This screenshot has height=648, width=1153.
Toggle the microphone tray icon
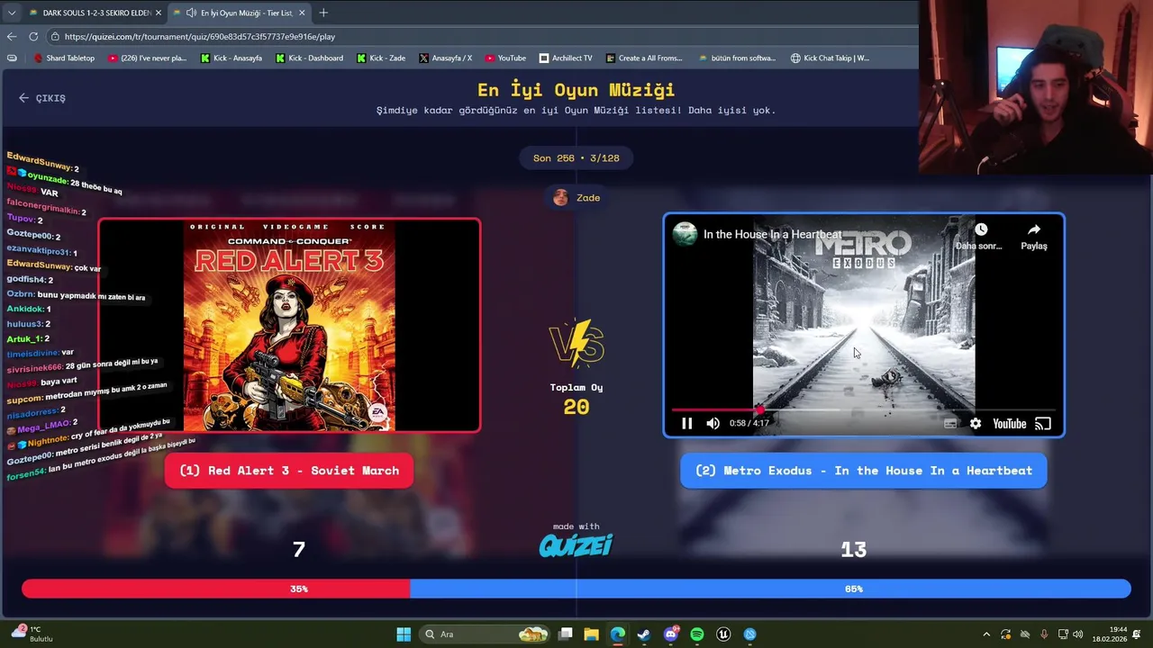pyautogui.click(x=1044, y=634)
